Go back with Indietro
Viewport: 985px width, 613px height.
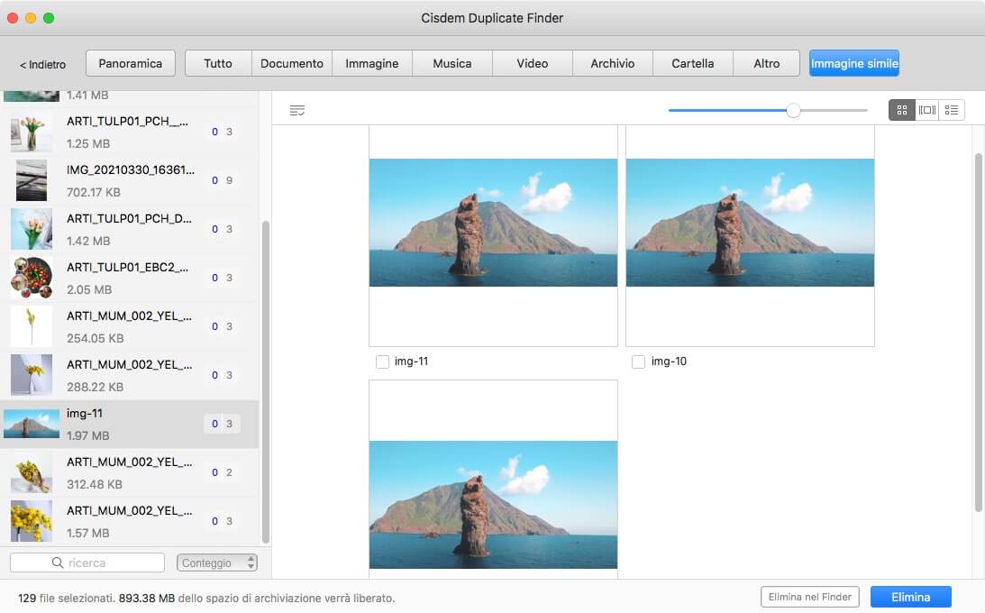pos(42,64)
